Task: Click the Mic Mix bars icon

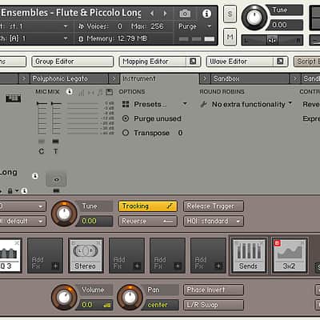Action: (82, 93)
